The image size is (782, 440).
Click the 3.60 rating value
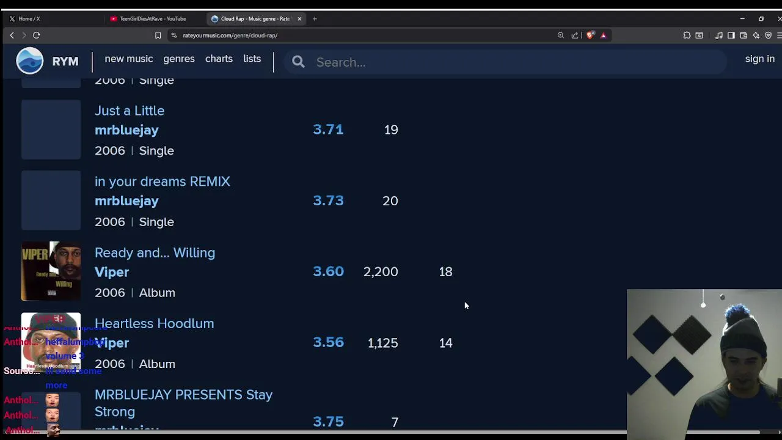click(328, 271)
